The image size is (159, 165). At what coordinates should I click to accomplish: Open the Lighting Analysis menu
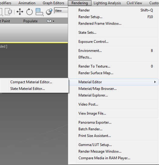tap(107, 3)
